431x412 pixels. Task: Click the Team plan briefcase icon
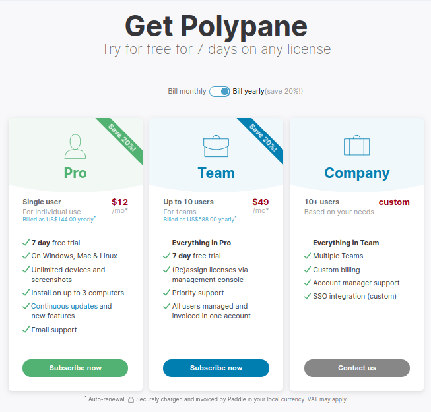pos(216,146)
